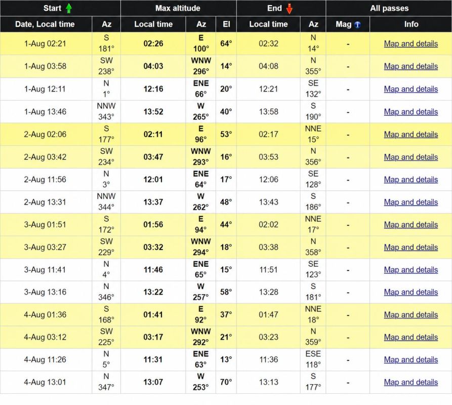Select the '1-Aug 03:58' start time cell
Screen dimensions: 452x405
(x=45, y=66)
